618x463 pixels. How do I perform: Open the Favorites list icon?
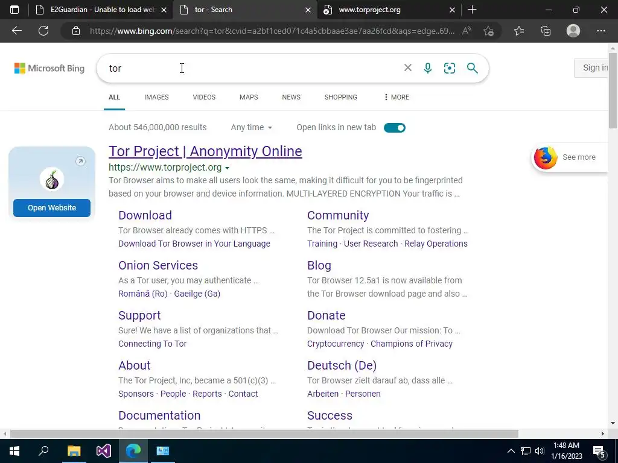[519, 31]
